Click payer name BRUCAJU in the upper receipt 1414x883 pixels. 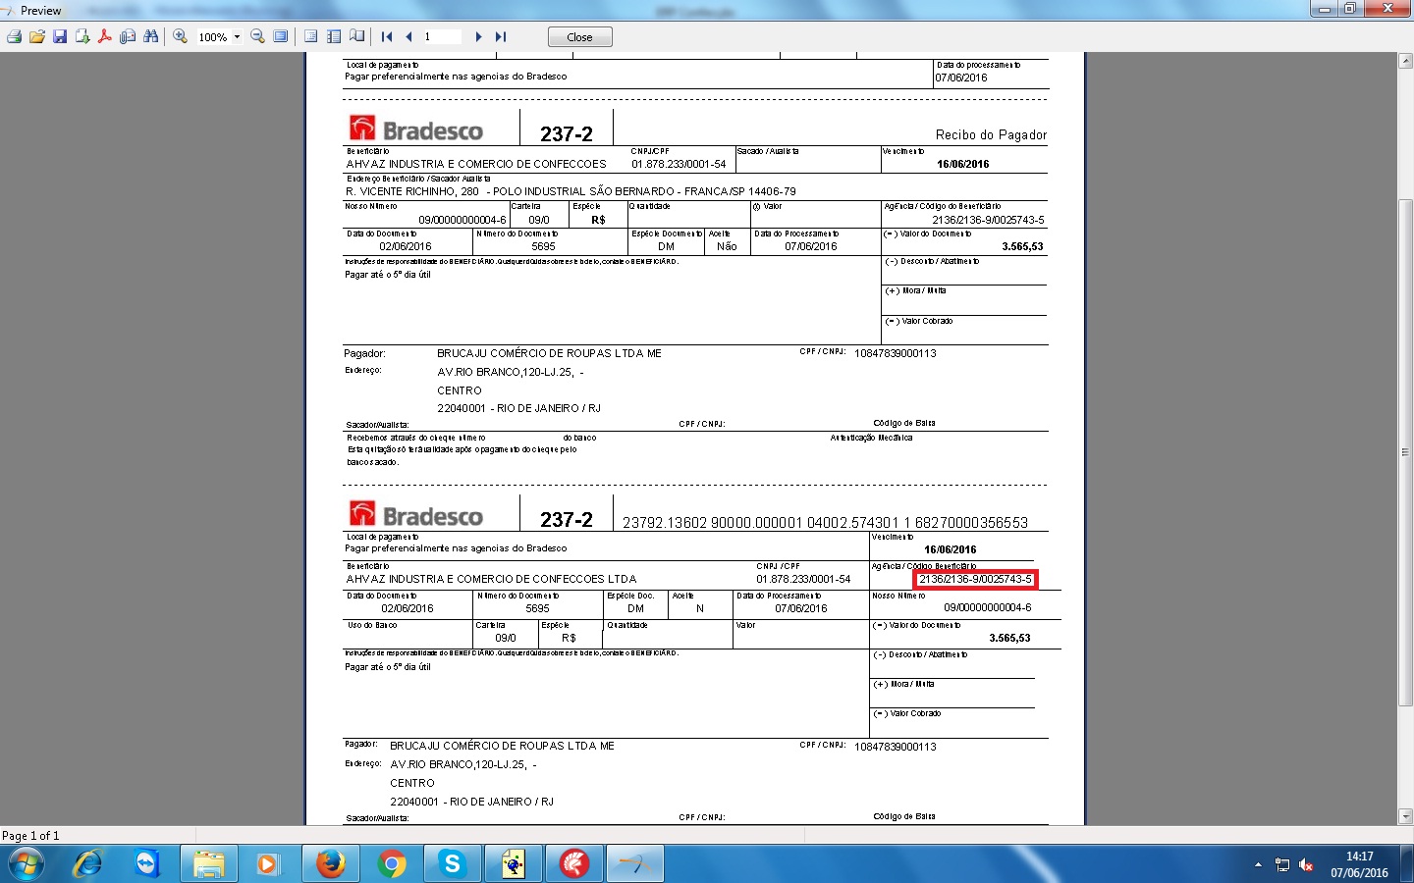(x=549, y=353)
